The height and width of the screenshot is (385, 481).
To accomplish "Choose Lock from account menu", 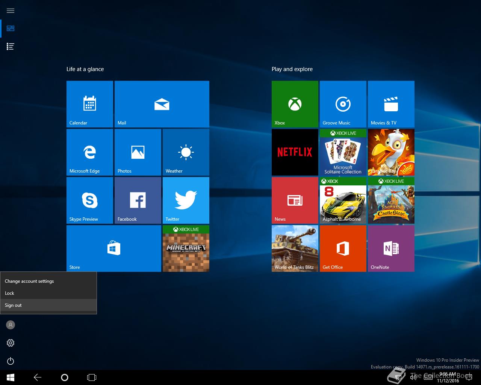I will coord(48,293).
